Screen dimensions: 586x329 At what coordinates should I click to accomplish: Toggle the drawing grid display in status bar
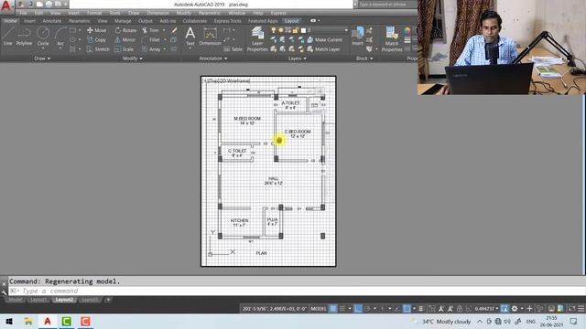click(333, 309)
